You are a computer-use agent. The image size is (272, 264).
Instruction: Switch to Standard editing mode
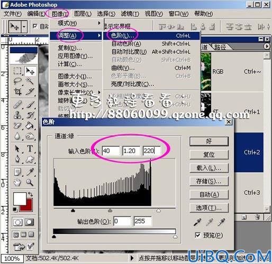click(17, 222)
